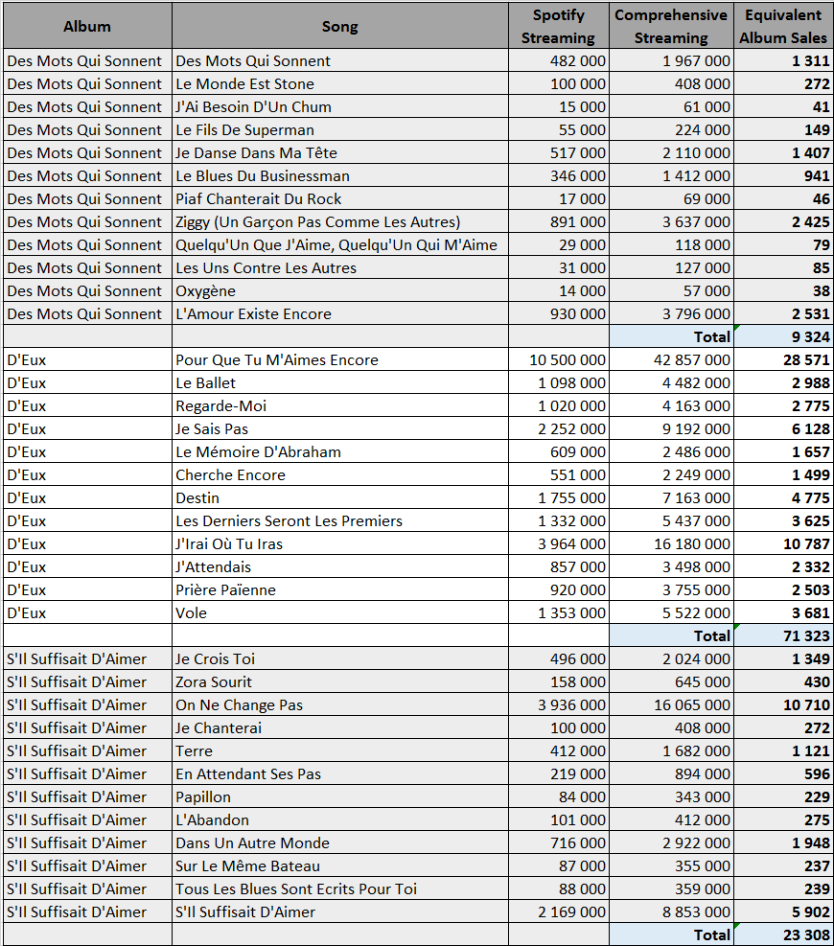Click album sales value 28 571
Screen dimensions: 834x946
coord(783,359)
